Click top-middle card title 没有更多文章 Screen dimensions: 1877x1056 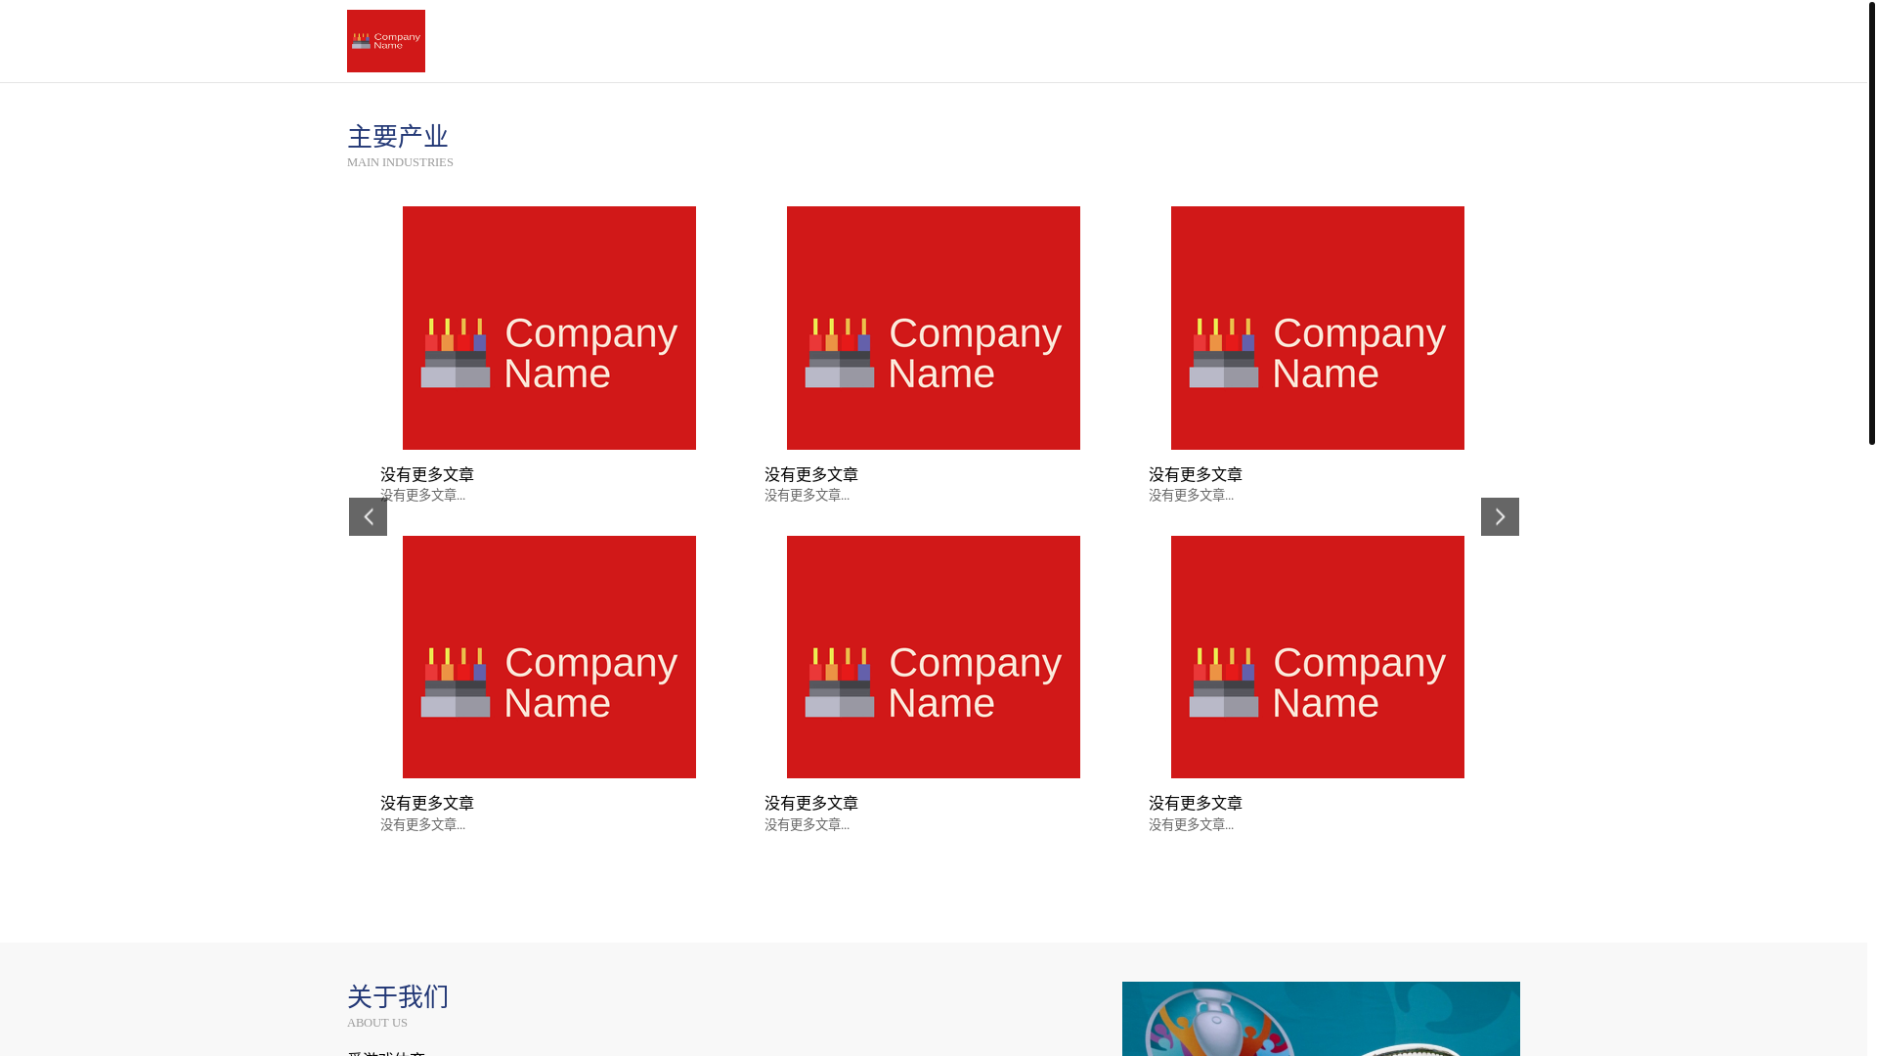pos(811,474)
